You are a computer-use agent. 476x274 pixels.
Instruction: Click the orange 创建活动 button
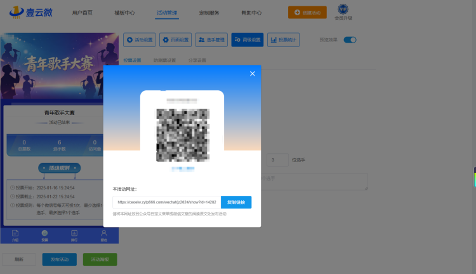[x=307, y=13]
